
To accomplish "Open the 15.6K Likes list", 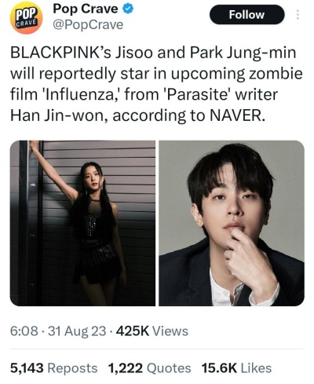I will point(236,368).
